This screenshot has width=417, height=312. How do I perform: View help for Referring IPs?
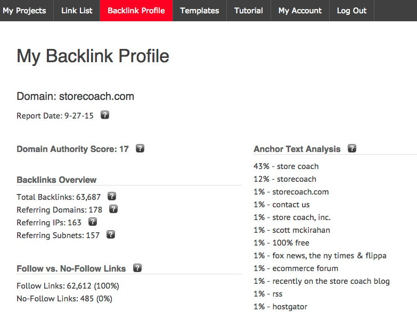pos(93,222)
